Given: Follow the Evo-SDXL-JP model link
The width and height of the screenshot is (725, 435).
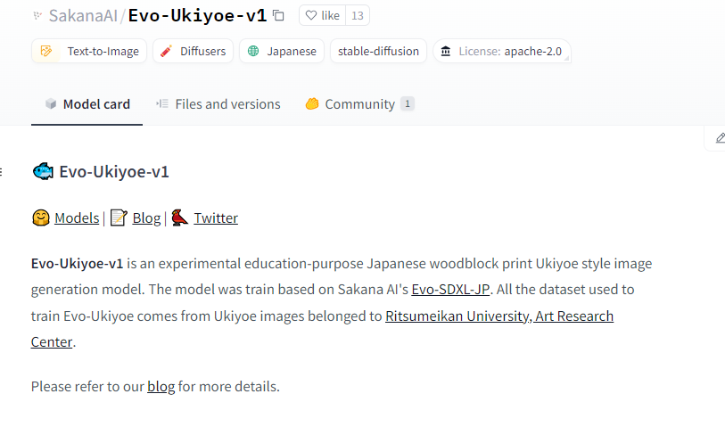Looking at the screenshot, I should tap(450, 289).
